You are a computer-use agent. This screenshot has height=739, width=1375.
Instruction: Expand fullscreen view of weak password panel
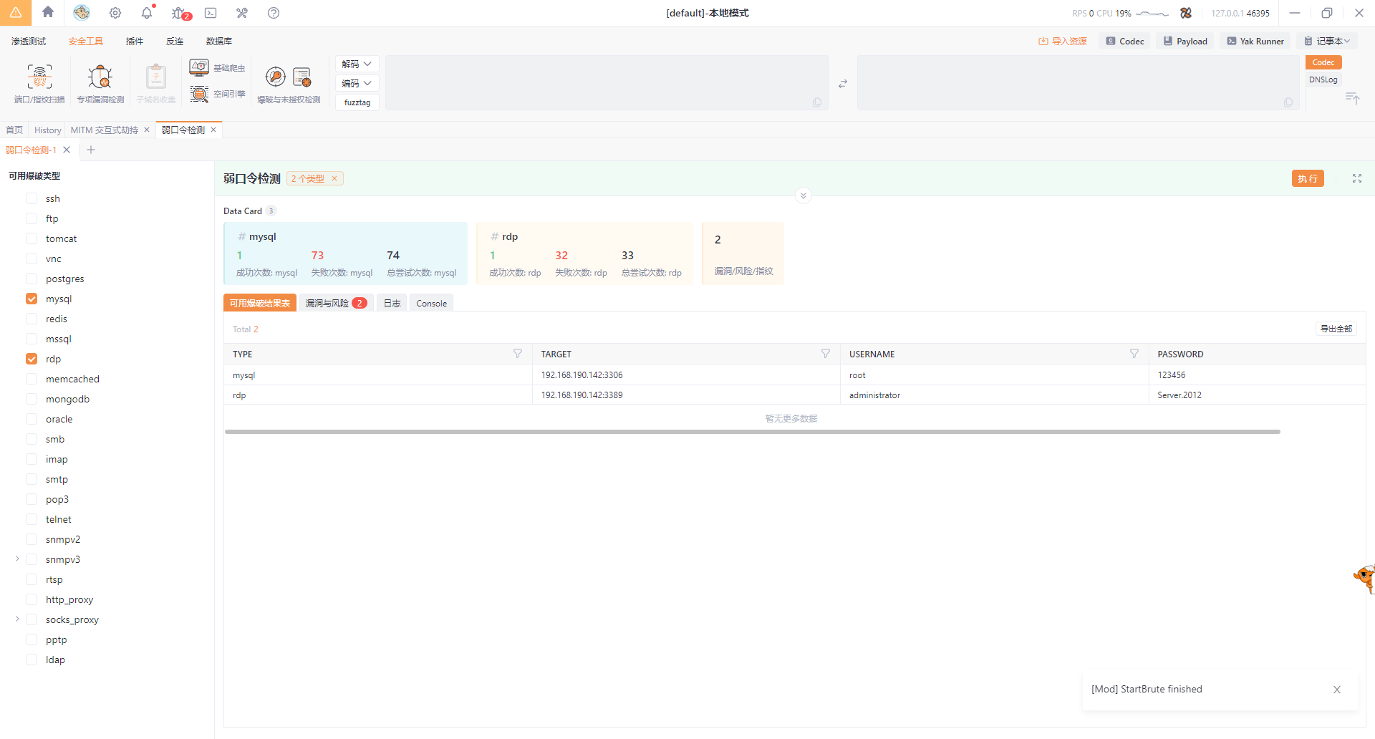[x=1356, y=178]
